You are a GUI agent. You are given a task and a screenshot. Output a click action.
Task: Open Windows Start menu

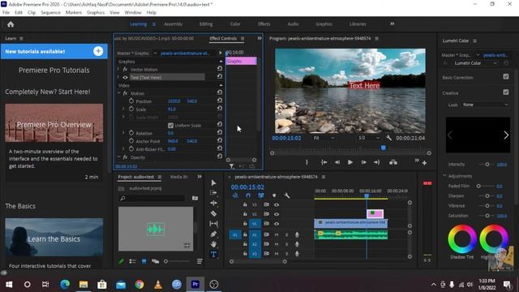[9, 284]
